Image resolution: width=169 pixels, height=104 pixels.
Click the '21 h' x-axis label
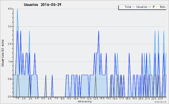(147, 98)
